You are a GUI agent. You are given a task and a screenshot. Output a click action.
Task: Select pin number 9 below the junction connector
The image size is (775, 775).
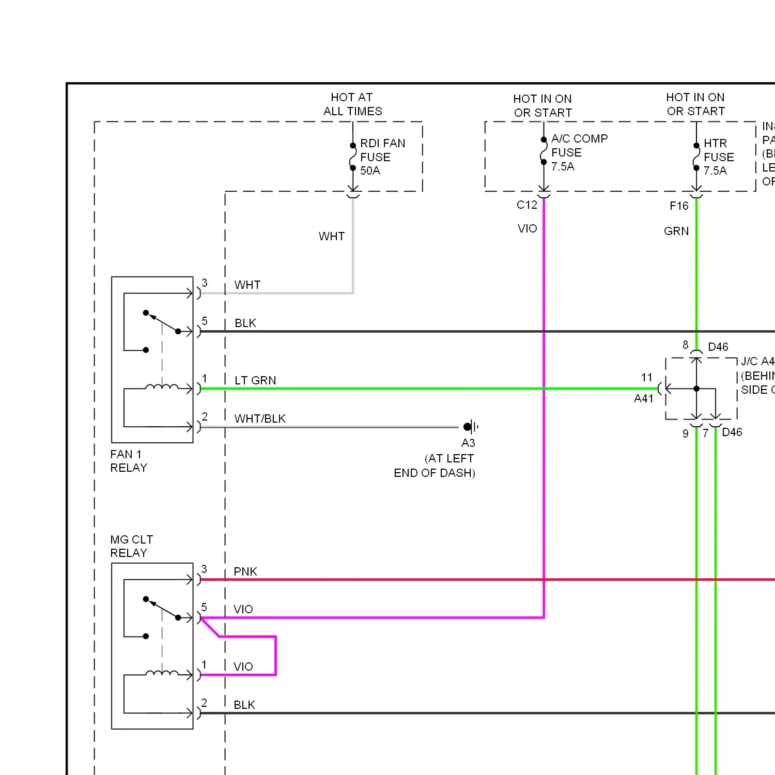[x=686, y=434]
